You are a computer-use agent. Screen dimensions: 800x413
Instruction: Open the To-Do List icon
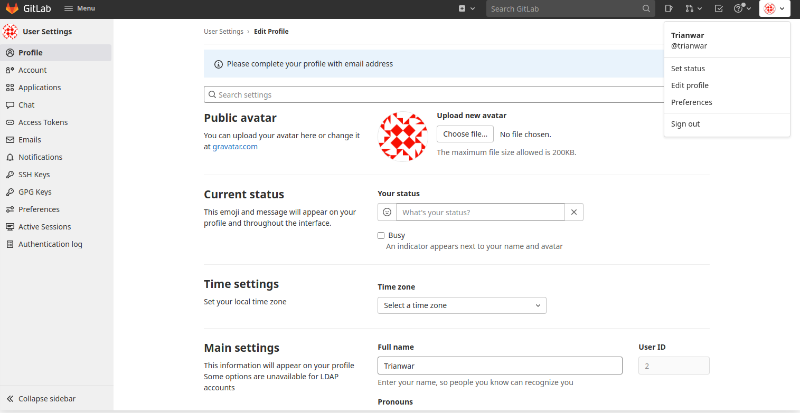click(718, 8)
